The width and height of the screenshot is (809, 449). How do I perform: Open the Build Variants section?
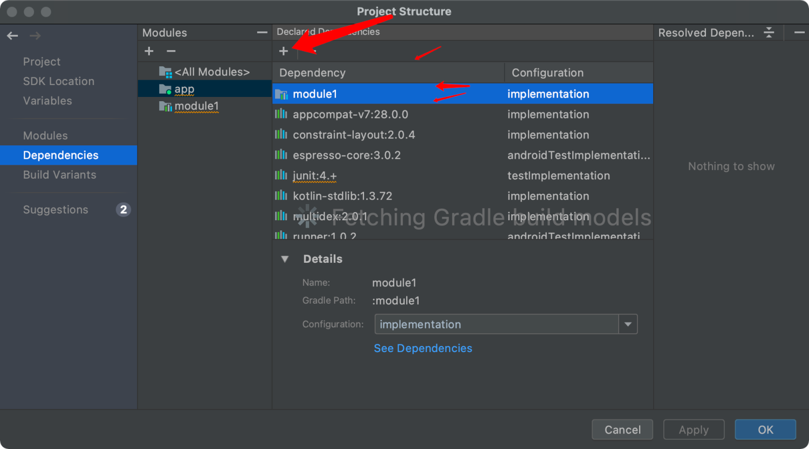59,174
